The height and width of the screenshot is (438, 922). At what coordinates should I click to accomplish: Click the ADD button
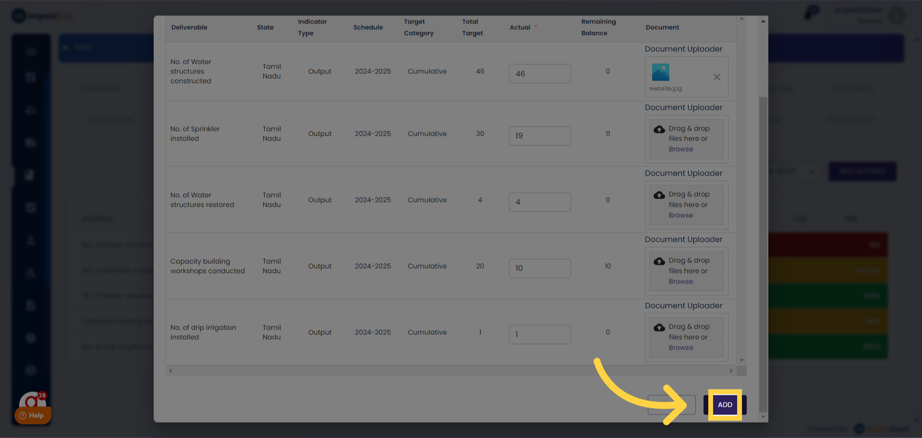725,405
